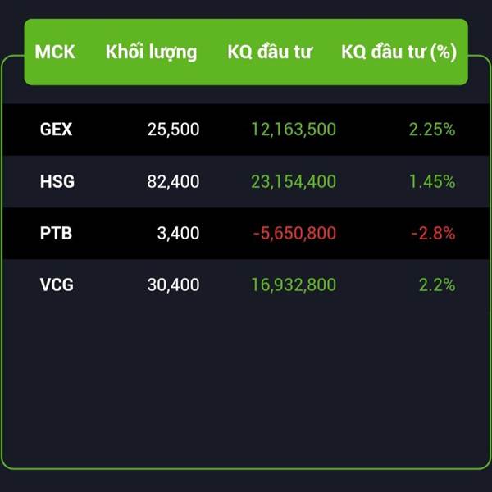Select PTB volume 3,400

178,234
